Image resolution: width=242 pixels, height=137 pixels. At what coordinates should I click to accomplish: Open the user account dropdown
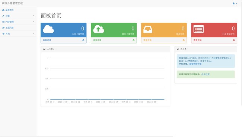pyautogui.click(x=235, y=3)
